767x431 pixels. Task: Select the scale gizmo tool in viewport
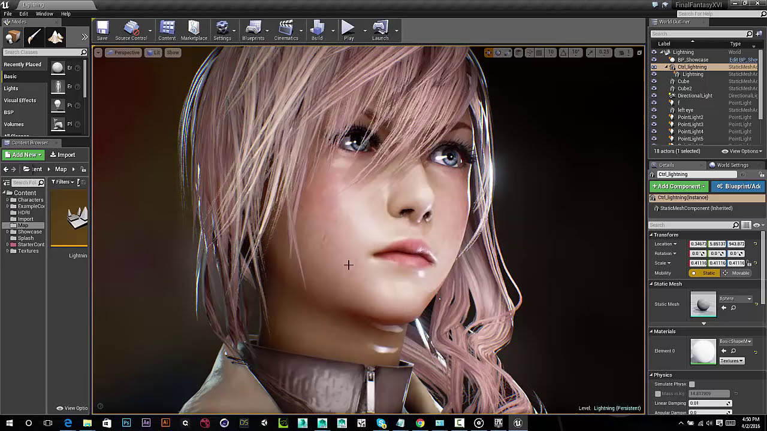pyautogui.click(x=508, y=53)
